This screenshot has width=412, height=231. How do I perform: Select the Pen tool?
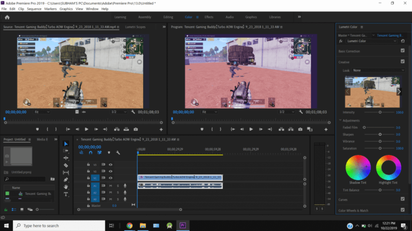66,180
